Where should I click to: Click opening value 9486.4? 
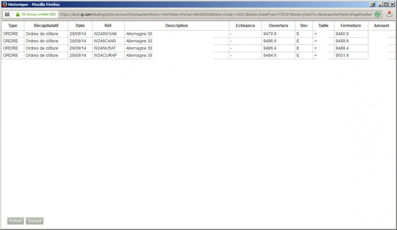click(270, 48)
